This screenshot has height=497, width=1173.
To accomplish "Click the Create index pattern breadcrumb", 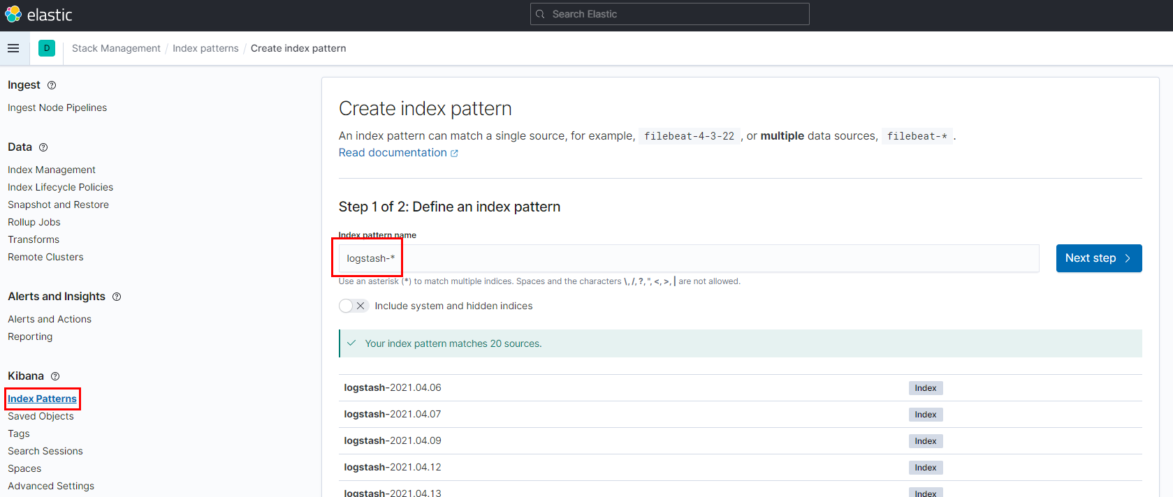I will [298, 48].
